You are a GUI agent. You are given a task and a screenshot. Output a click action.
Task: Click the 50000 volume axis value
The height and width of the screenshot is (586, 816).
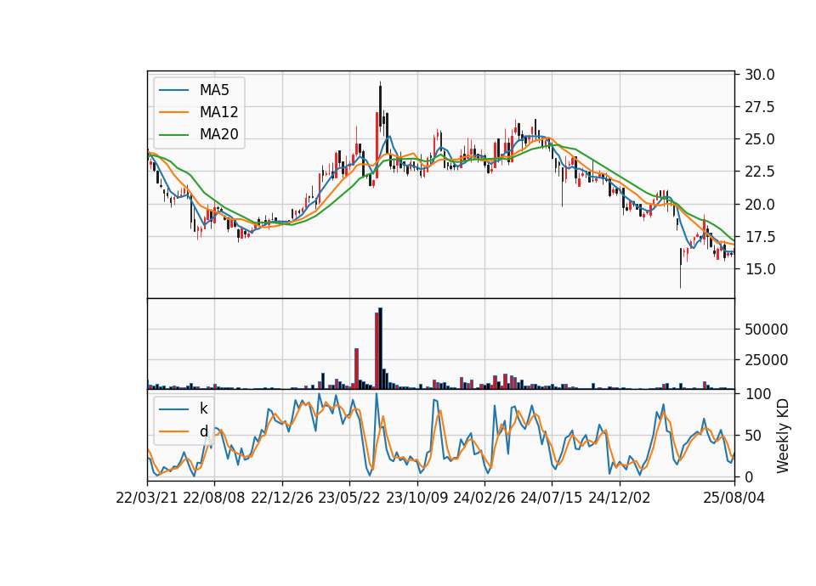[766, 330]
